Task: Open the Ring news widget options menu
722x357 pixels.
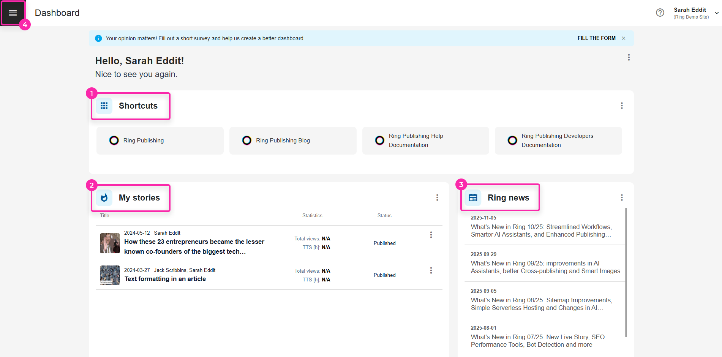Action: pos(622,197)
